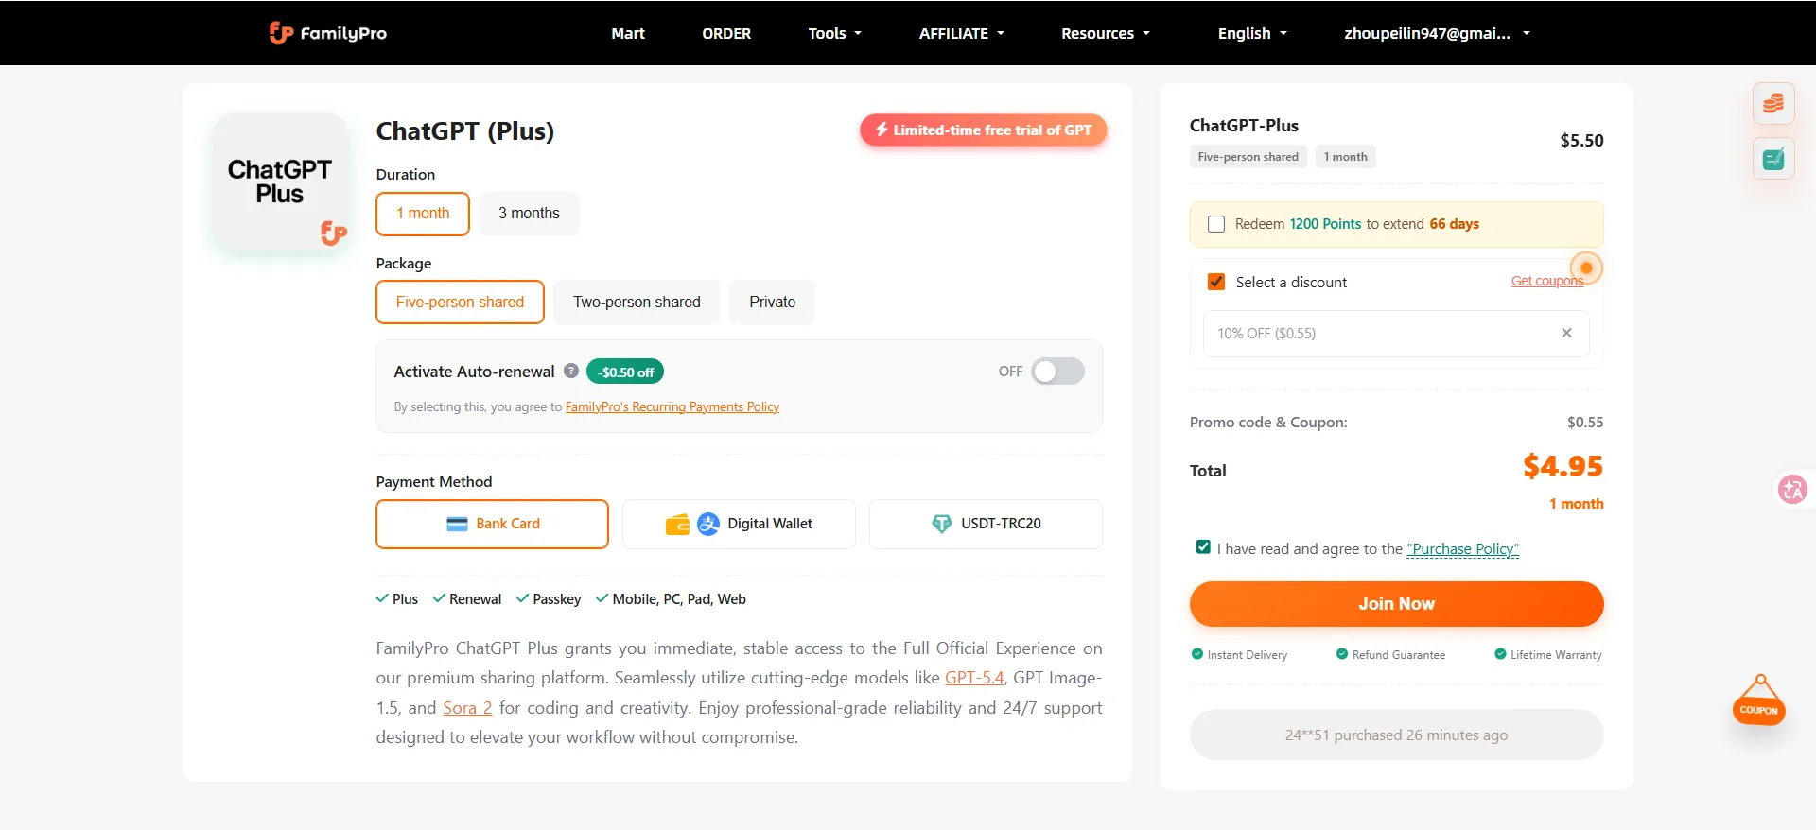Clear the 10% OFF discount with X
Screen dimensions: 1816x830
[x=1566, y=333]
